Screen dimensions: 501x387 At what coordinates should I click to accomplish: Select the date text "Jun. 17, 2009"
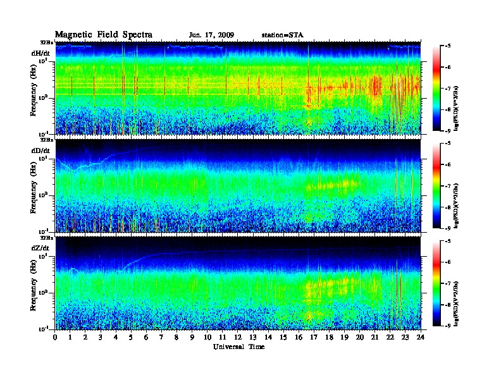coord(211,35)
